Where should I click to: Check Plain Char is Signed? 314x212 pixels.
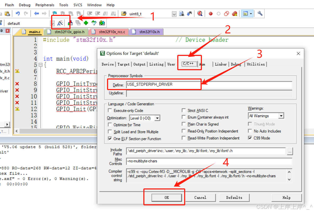tap(184, 124)
